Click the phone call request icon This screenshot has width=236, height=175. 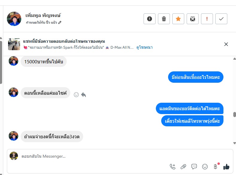[x=173, y=167]
